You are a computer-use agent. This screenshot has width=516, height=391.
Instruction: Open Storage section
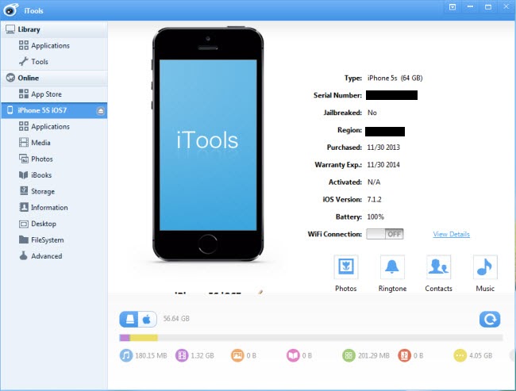[x=37, y=191]
